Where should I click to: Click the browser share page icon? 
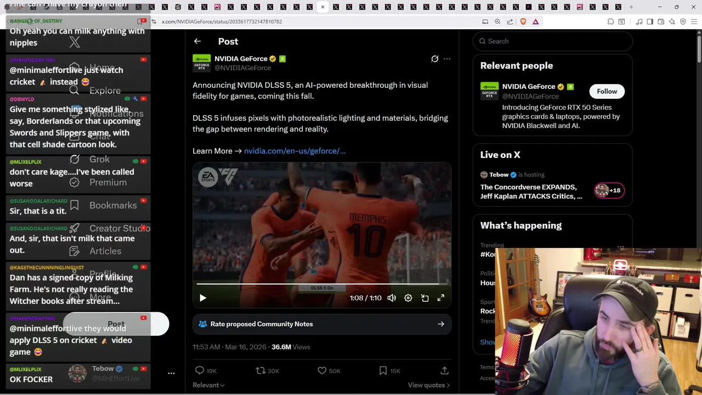(x=510, y=22)
